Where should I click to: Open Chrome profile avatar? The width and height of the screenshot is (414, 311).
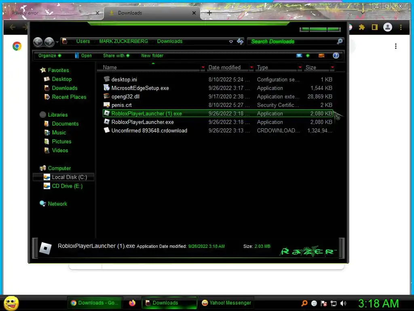[388, 27]
